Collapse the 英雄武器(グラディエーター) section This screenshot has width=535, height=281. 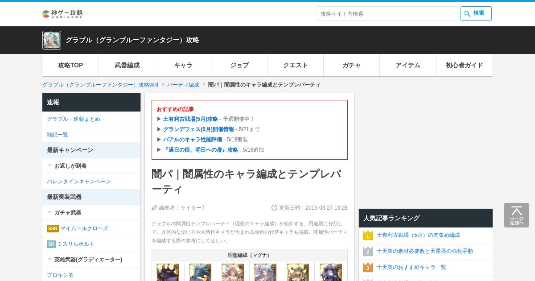tap(91, 260)
